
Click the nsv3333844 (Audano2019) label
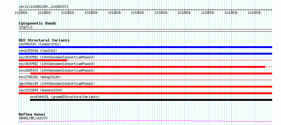point(41,90)
